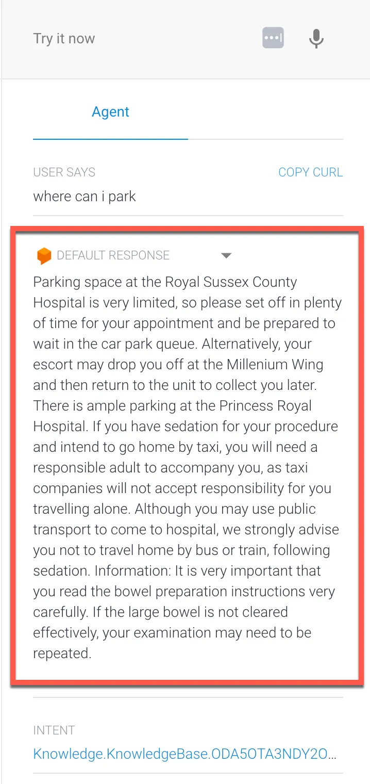Click the USER SAYS heading
Viewport: 370px width, 784px height.
tap(64, 172)
